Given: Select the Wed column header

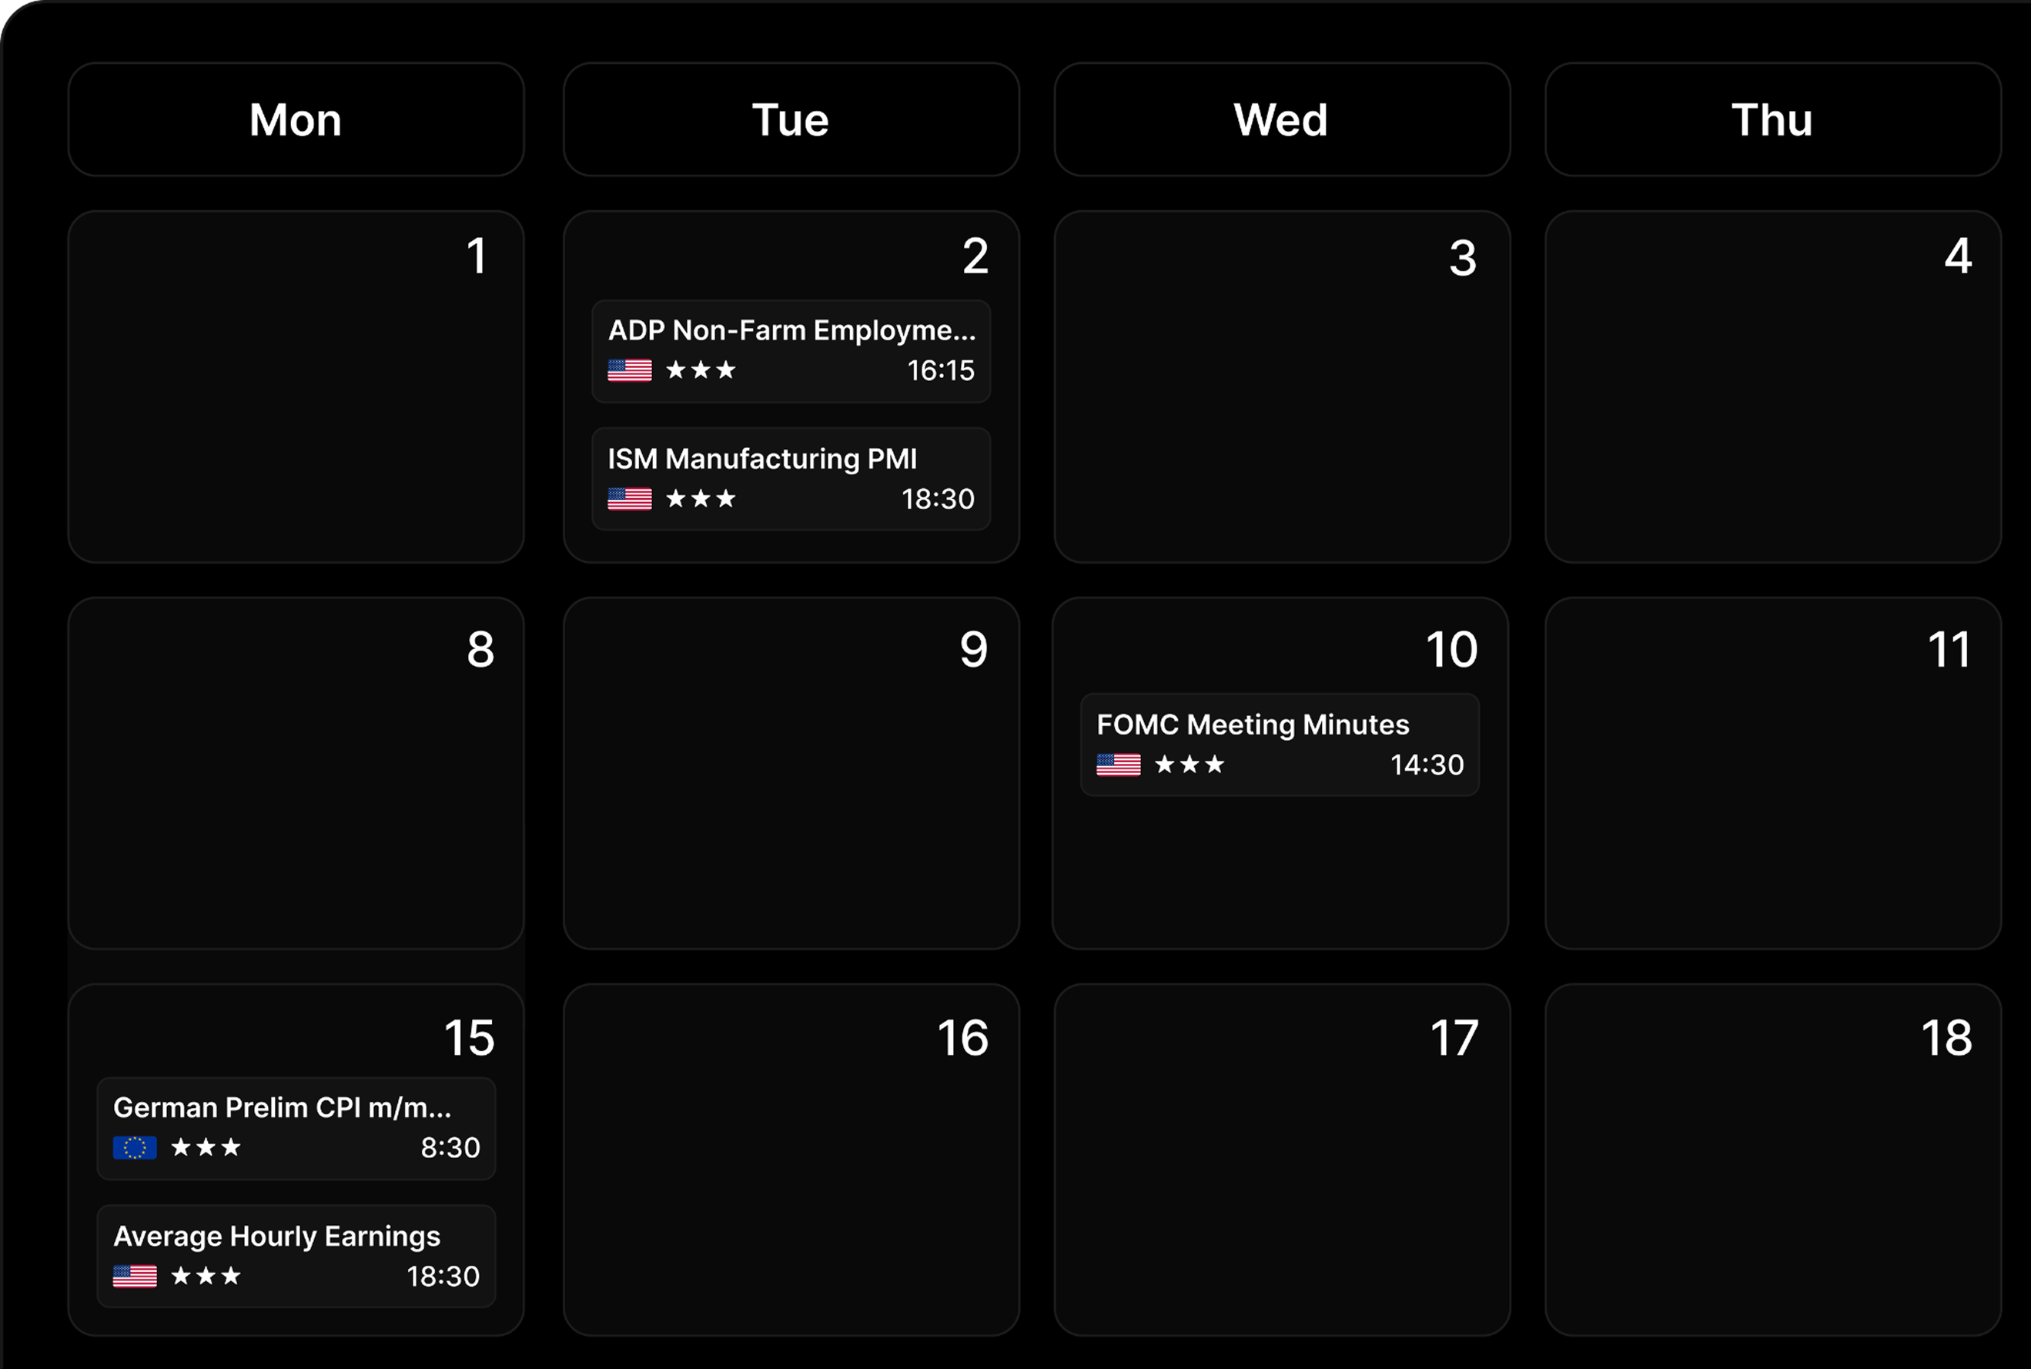Looking at the screenshot, I should tap(1281, 119).
